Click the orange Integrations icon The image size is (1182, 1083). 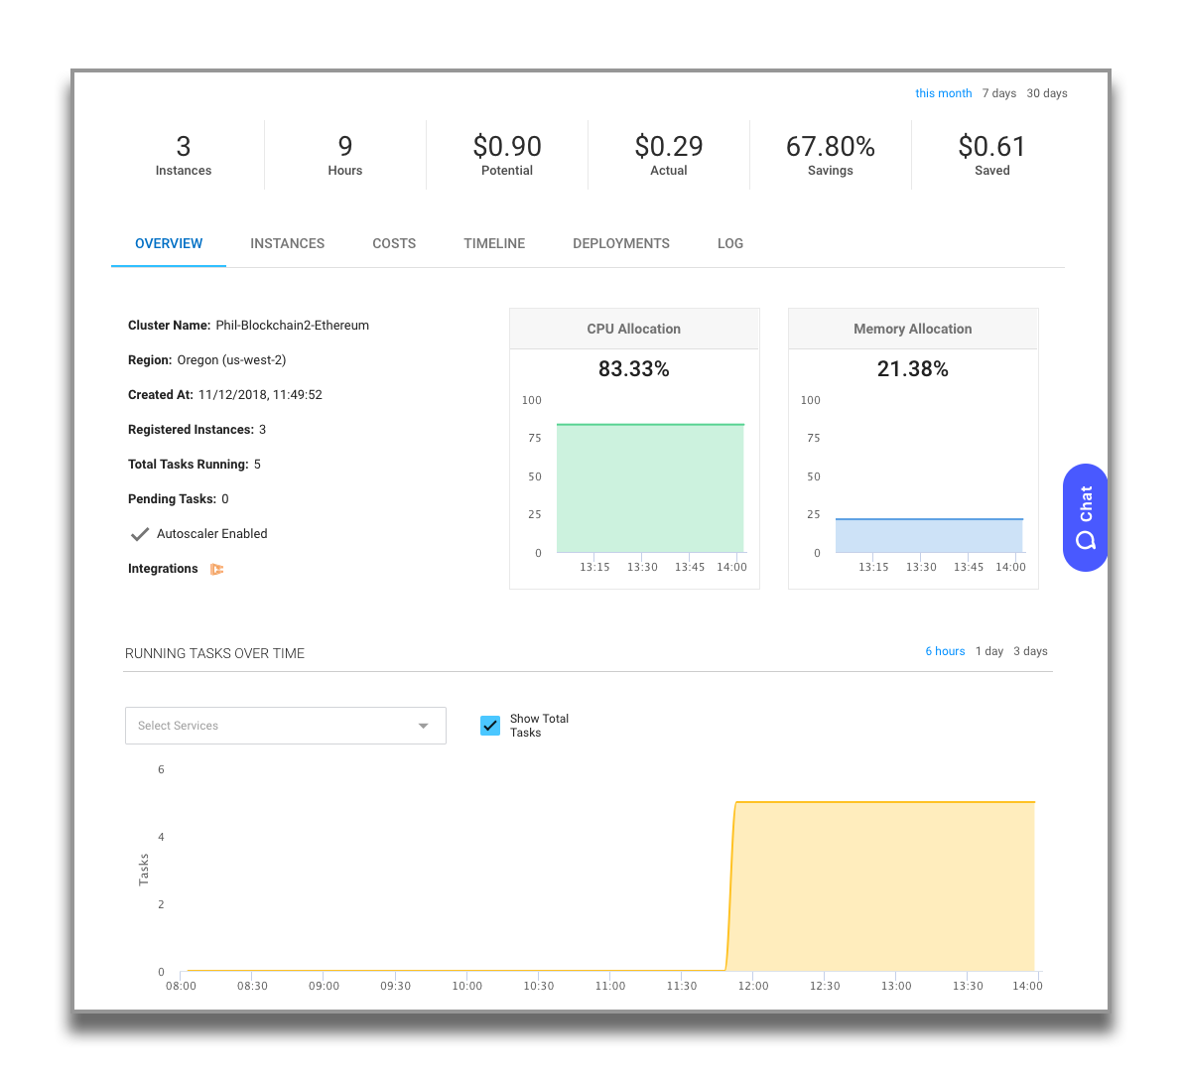click(x=216, y=569)
